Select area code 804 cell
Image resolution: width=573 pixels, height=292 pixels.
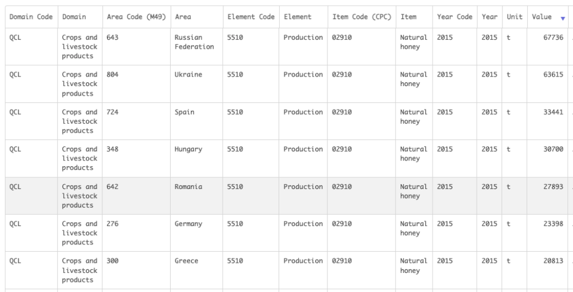pos(112,74)
